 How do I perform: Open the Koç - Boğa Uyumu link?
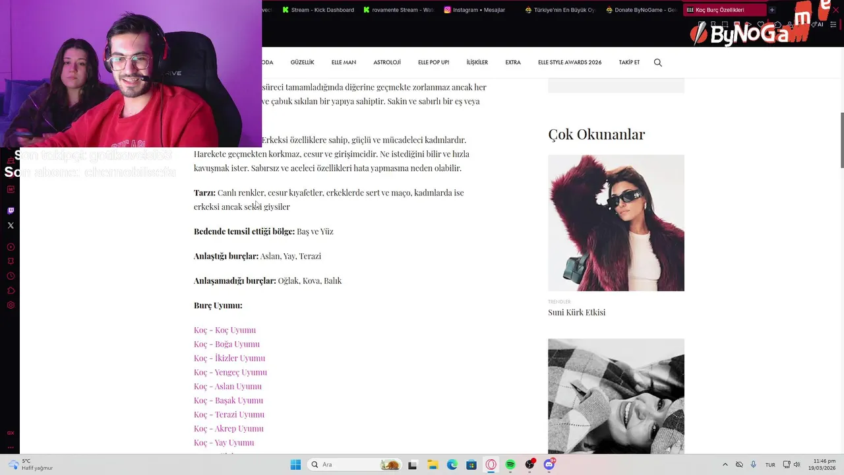click(227, 344)
